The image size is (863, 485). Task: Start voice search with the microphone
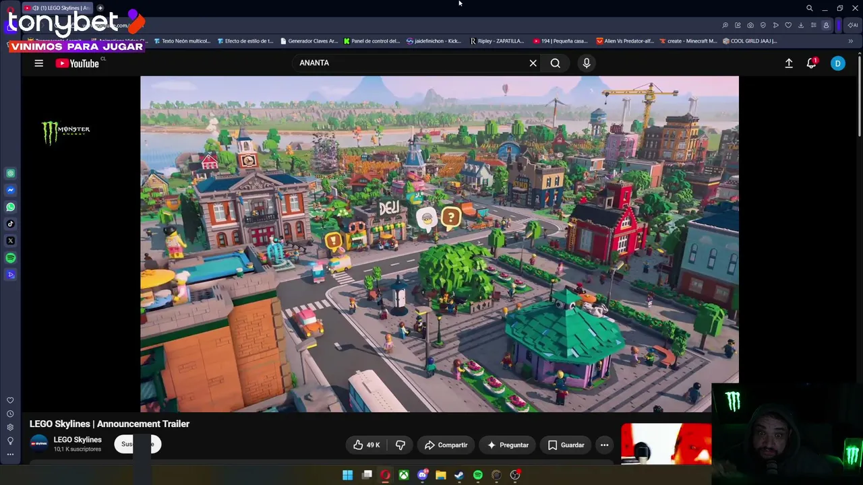coord(587,63)
